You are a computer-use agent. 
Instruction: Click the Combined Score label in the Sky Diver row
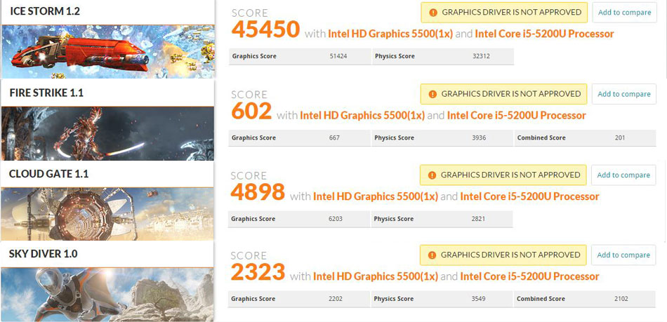(x=541, y=299)
